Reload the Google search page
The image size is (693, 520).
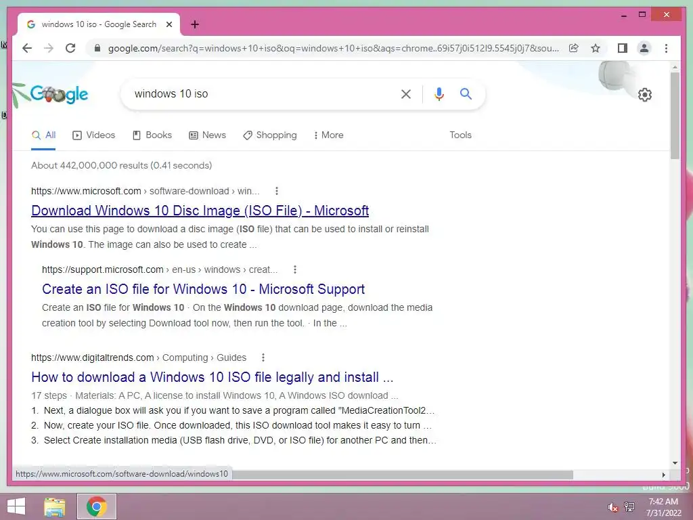click(70, 48)
